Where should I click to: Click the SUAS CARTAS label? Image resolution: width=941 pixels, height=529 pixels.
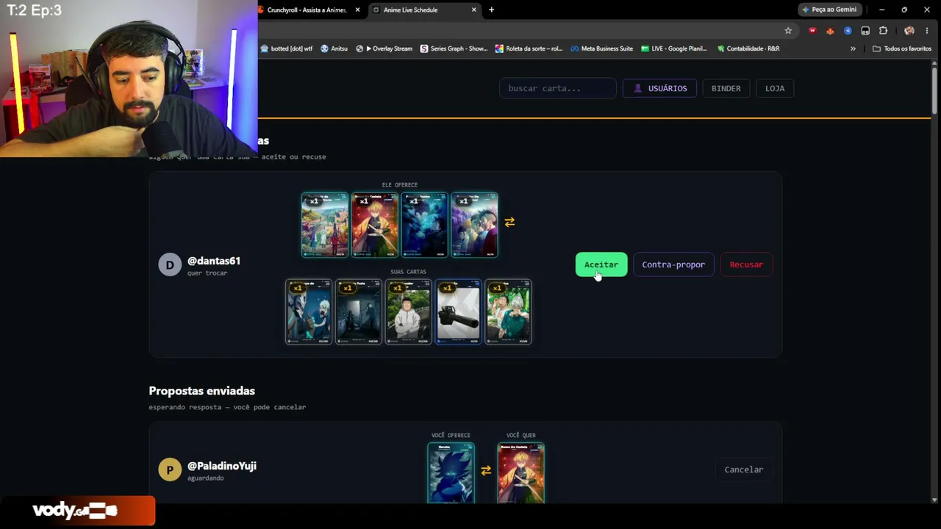[409, 272]
